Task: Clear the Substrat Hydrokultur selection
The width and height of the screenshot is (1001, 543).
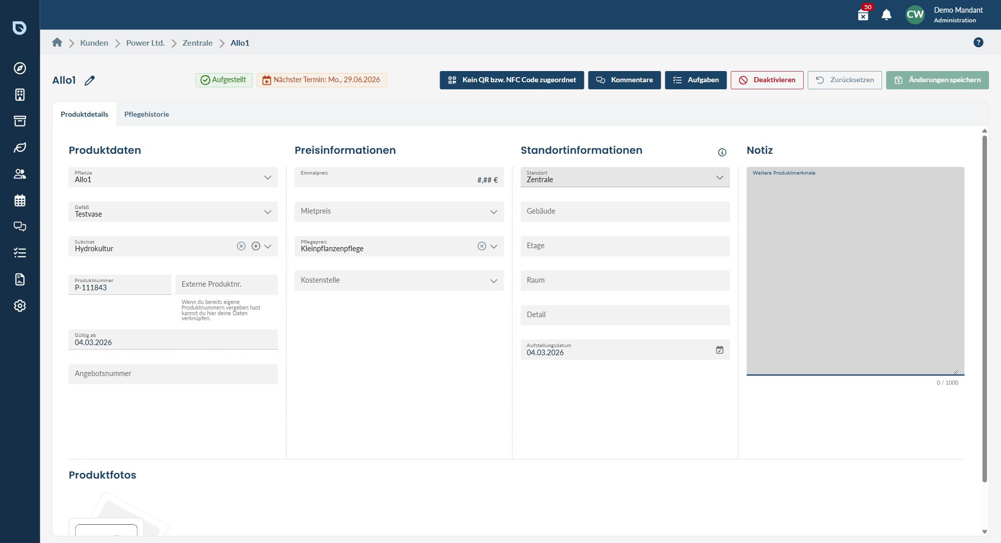Action: pyautogui.click(x=241, y=246)
